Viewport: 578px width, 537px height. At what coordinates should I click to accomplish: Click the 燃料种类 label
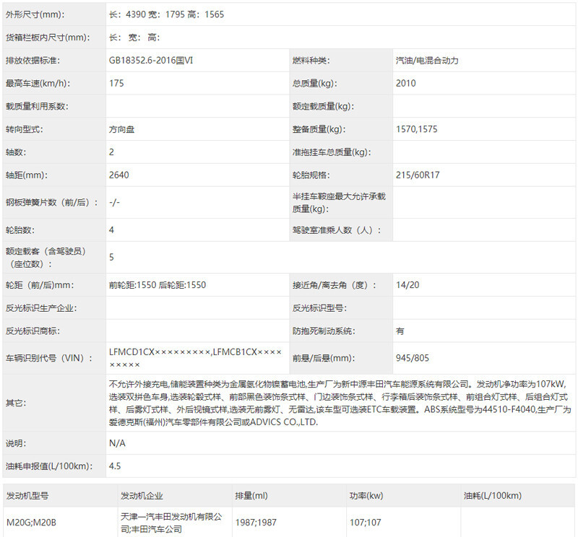pyautogui.click(x=311, y=61)
